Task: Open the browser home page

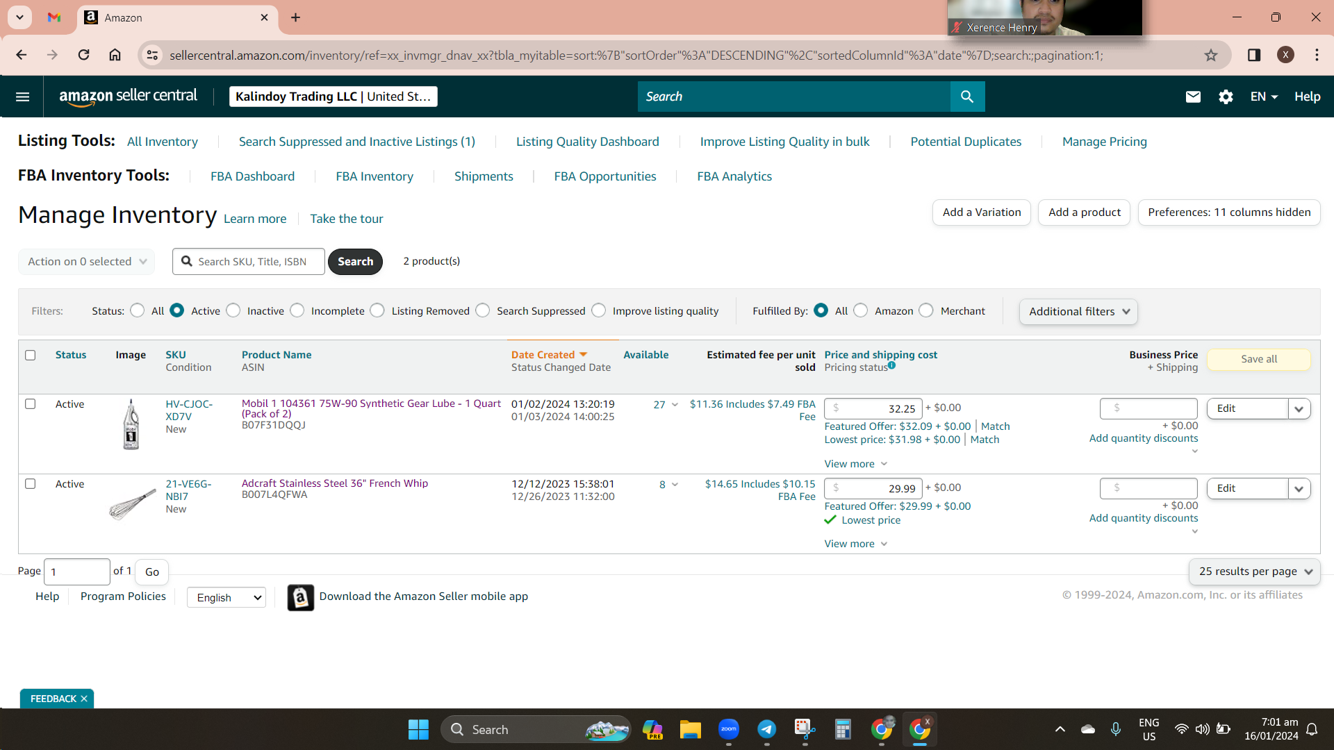Action: [x=115, y=55]
